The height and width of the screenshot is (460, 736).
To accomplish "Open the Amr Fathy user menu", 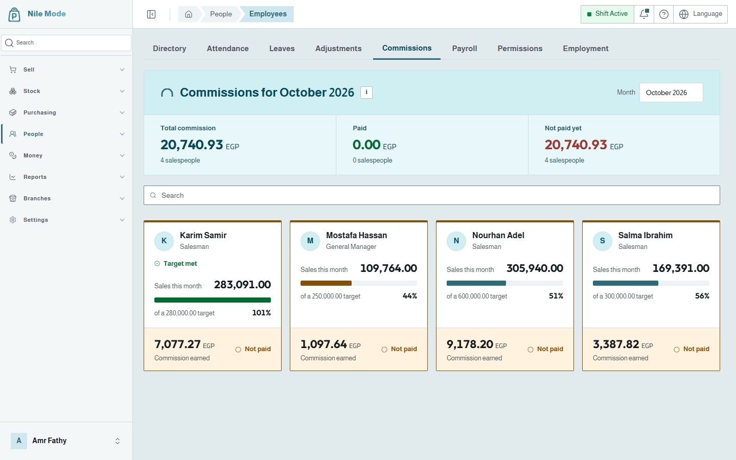I will coord(66,441).
